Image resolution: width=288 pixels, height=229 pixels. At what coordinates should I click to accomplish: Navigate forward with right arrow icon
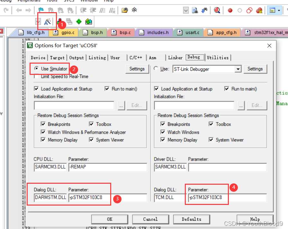click(28, 10)
